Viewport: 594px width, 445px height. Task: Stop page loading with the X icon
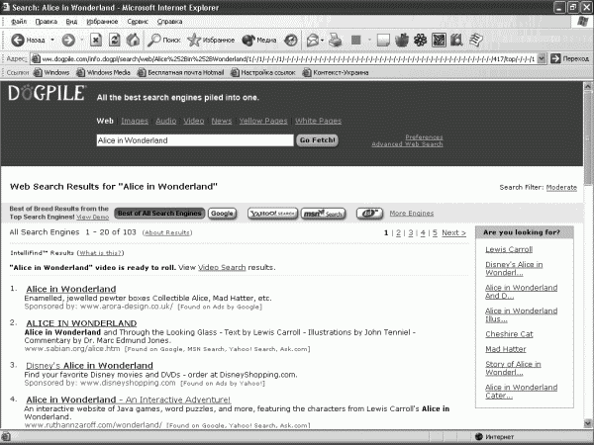pyautogui.click(x=96, y=40)
